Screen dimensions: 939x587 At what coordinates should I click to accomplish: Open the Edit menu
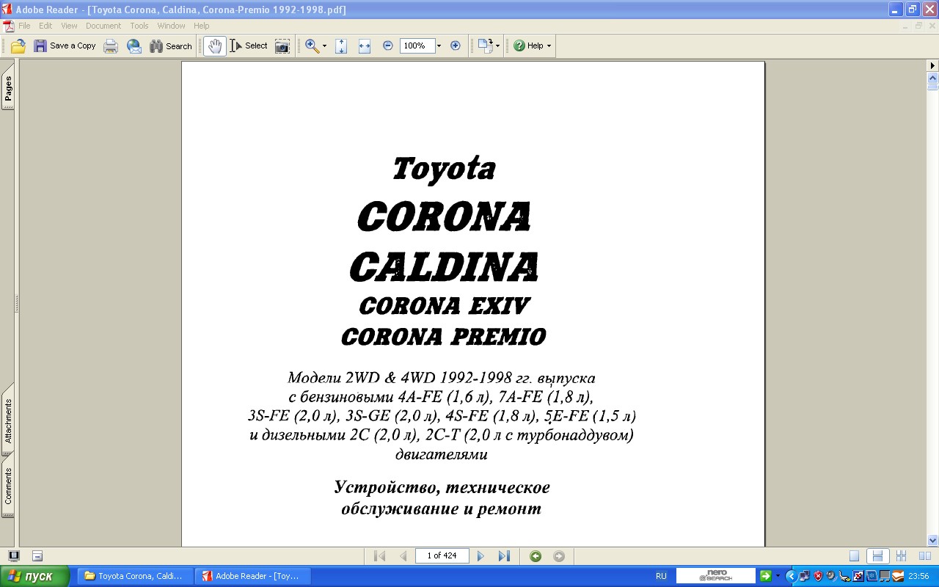point(45,26)
